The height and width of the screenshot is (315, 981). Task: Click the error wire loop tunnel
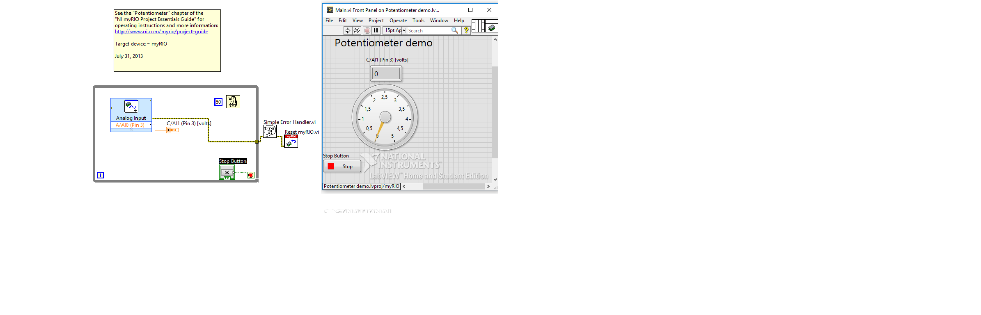click(257, 142)
